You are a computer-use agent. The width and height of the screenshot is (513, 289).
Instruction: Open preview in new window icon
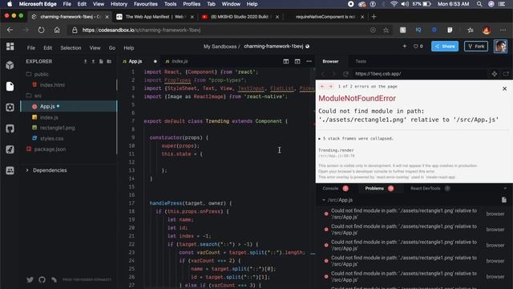click(x=506, y=74)
